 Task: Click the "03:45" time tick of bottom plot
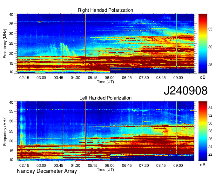coord(58,165)
